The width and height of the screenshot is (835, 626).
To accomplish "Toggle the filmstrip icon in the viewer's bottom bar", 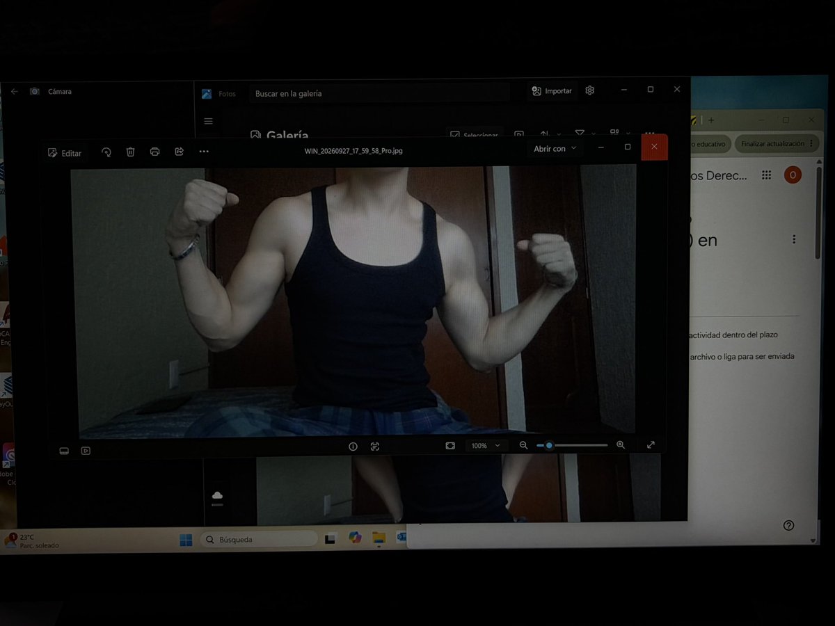I will [x=64, y=451].
